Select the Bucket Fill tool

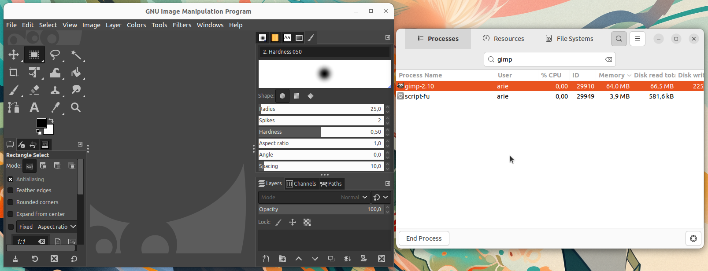pos(76,72)
